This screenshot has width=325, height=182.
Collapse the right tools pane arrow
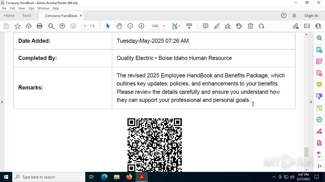[x=311, y=102]
